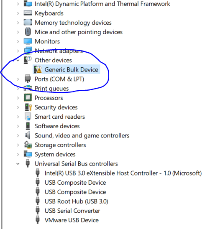This screenshot has height=229, width=210.
Task: Expand the System devices category
Action: point(18,154)
